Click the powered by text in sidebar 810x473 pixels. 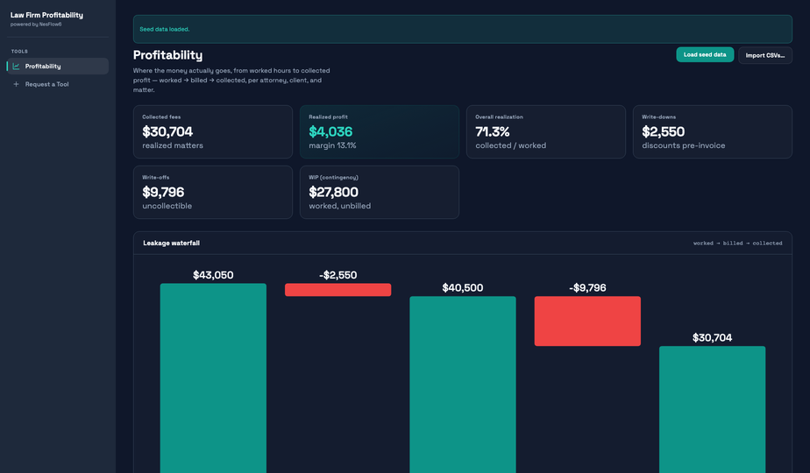(x=36, y=25)
